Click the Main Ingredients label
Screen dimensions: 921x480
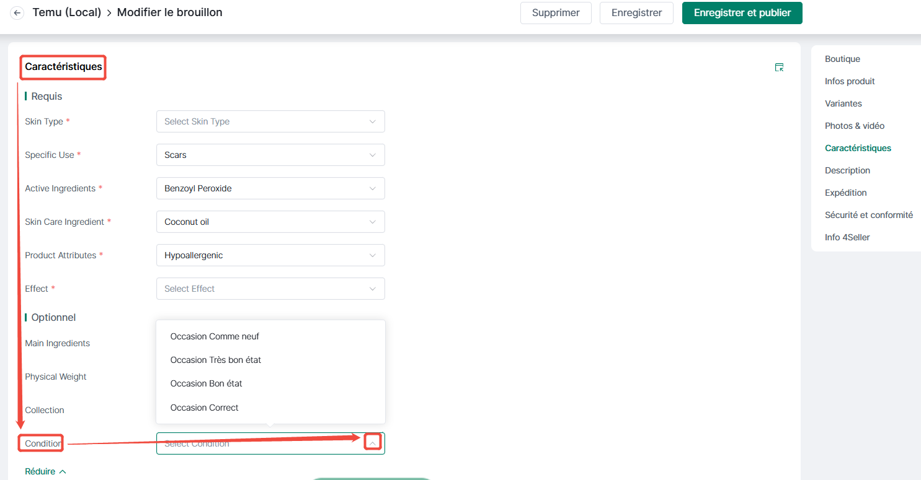click(x=57, y=343)
